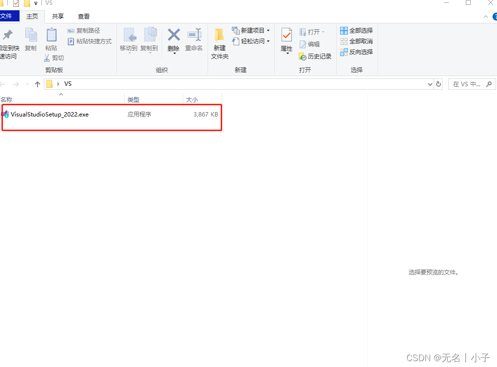Click 粘贴快捷方式 (Paste shortcut)
The height and width of the screenshot is (367, 497).
(90, 41)
